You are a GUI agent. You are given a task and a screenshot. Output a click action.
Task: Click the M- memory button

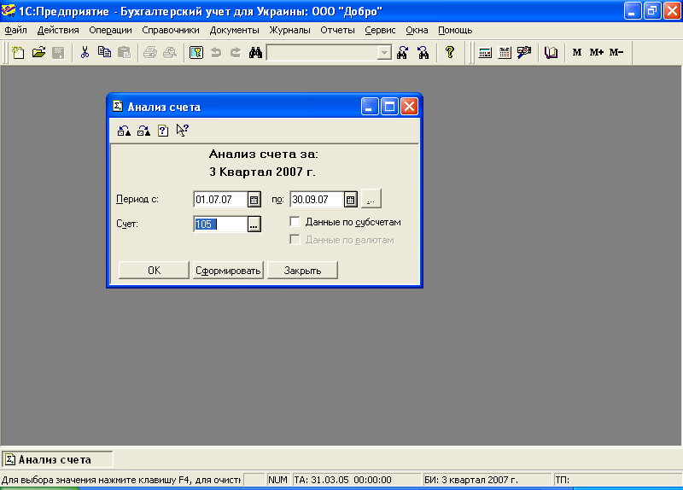pos(616,53)
